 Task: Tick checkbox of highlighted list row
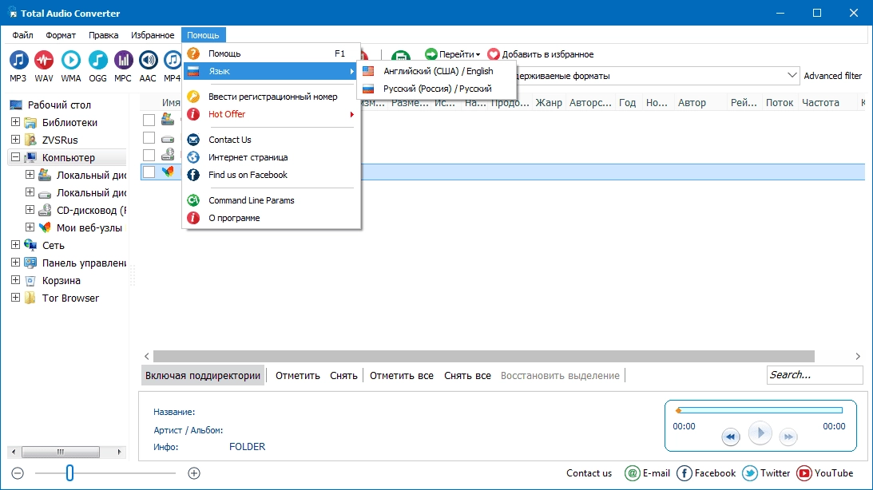click(149, 172)
